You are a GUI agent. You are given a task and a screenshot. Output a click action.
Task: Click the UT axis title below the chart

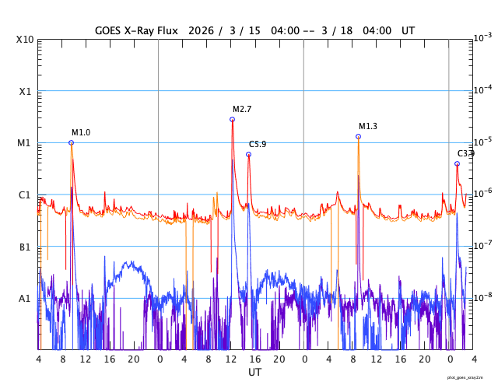click(254, 373)
